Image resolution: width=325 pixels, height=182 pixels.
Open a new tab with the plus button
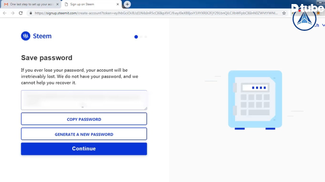[127, 4]
